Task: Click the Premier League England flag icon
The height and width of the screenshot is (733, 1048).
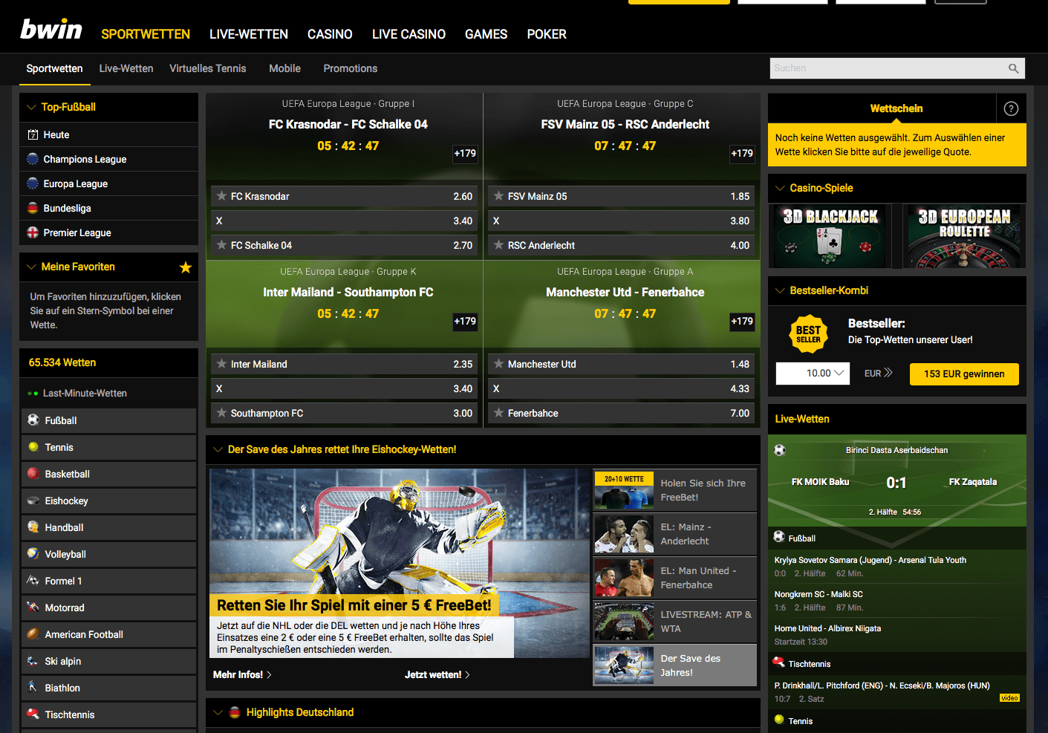Action: tap(33, 232)
